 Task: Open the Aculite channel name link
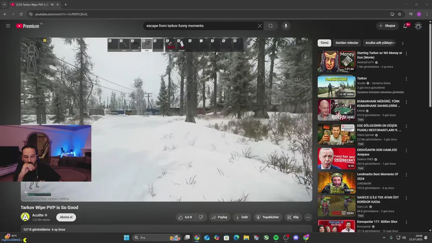pos(38,215)
